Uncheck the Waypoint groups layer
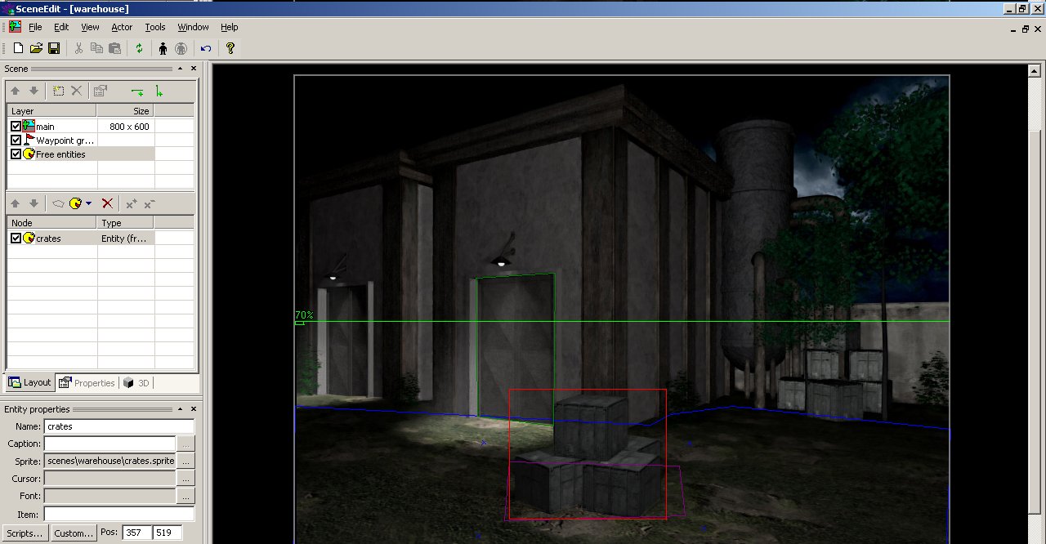Image resolution: width=1046 pixels, height=544 pixels. pyautogui.click(x=16, y=140)
